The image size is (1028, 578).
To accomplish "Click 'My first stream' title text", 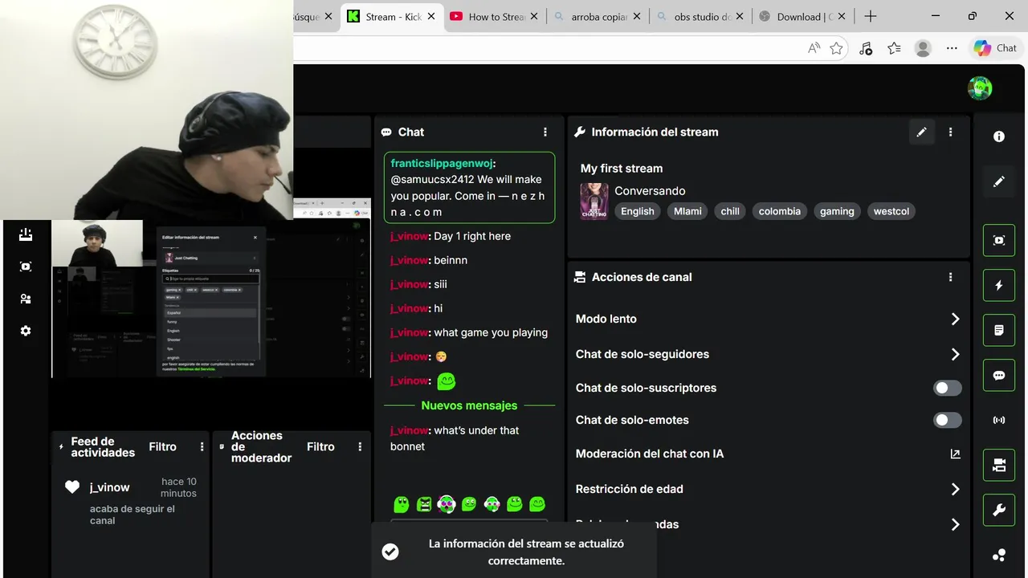I will (x=622, y=169).
